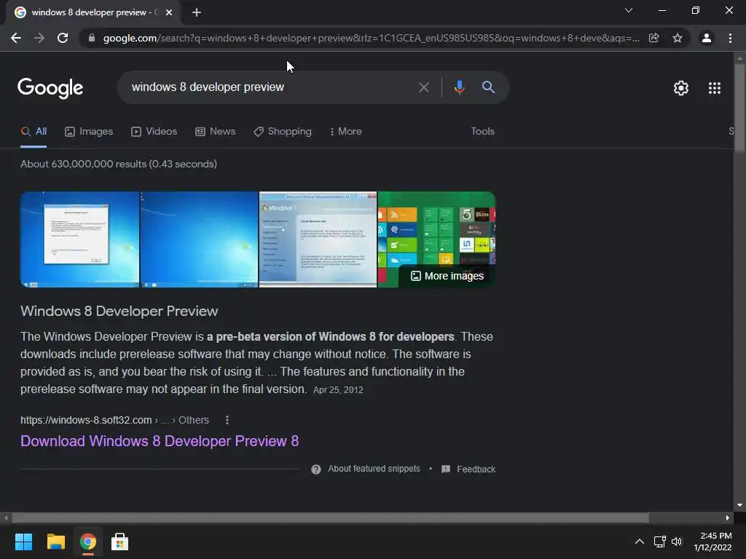This screenshot has width=746, height=559.
Task: Open the Chrome profile avatar menu
Action: [x=707, y=38]
